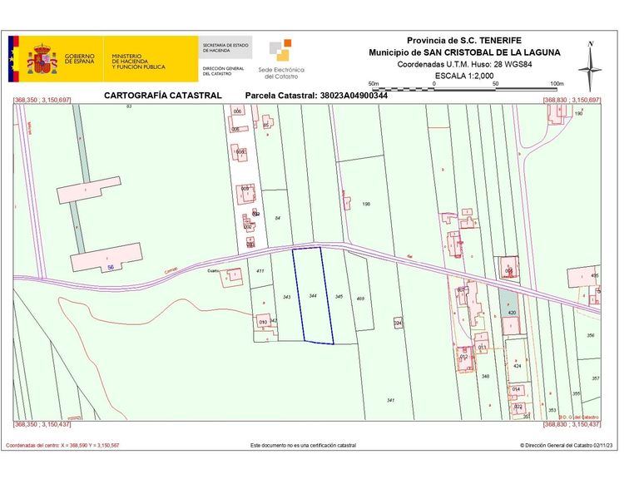Click parcel number 345
Image resolution: width=639 pixels, height=479 pixels.
coord(339,297)
